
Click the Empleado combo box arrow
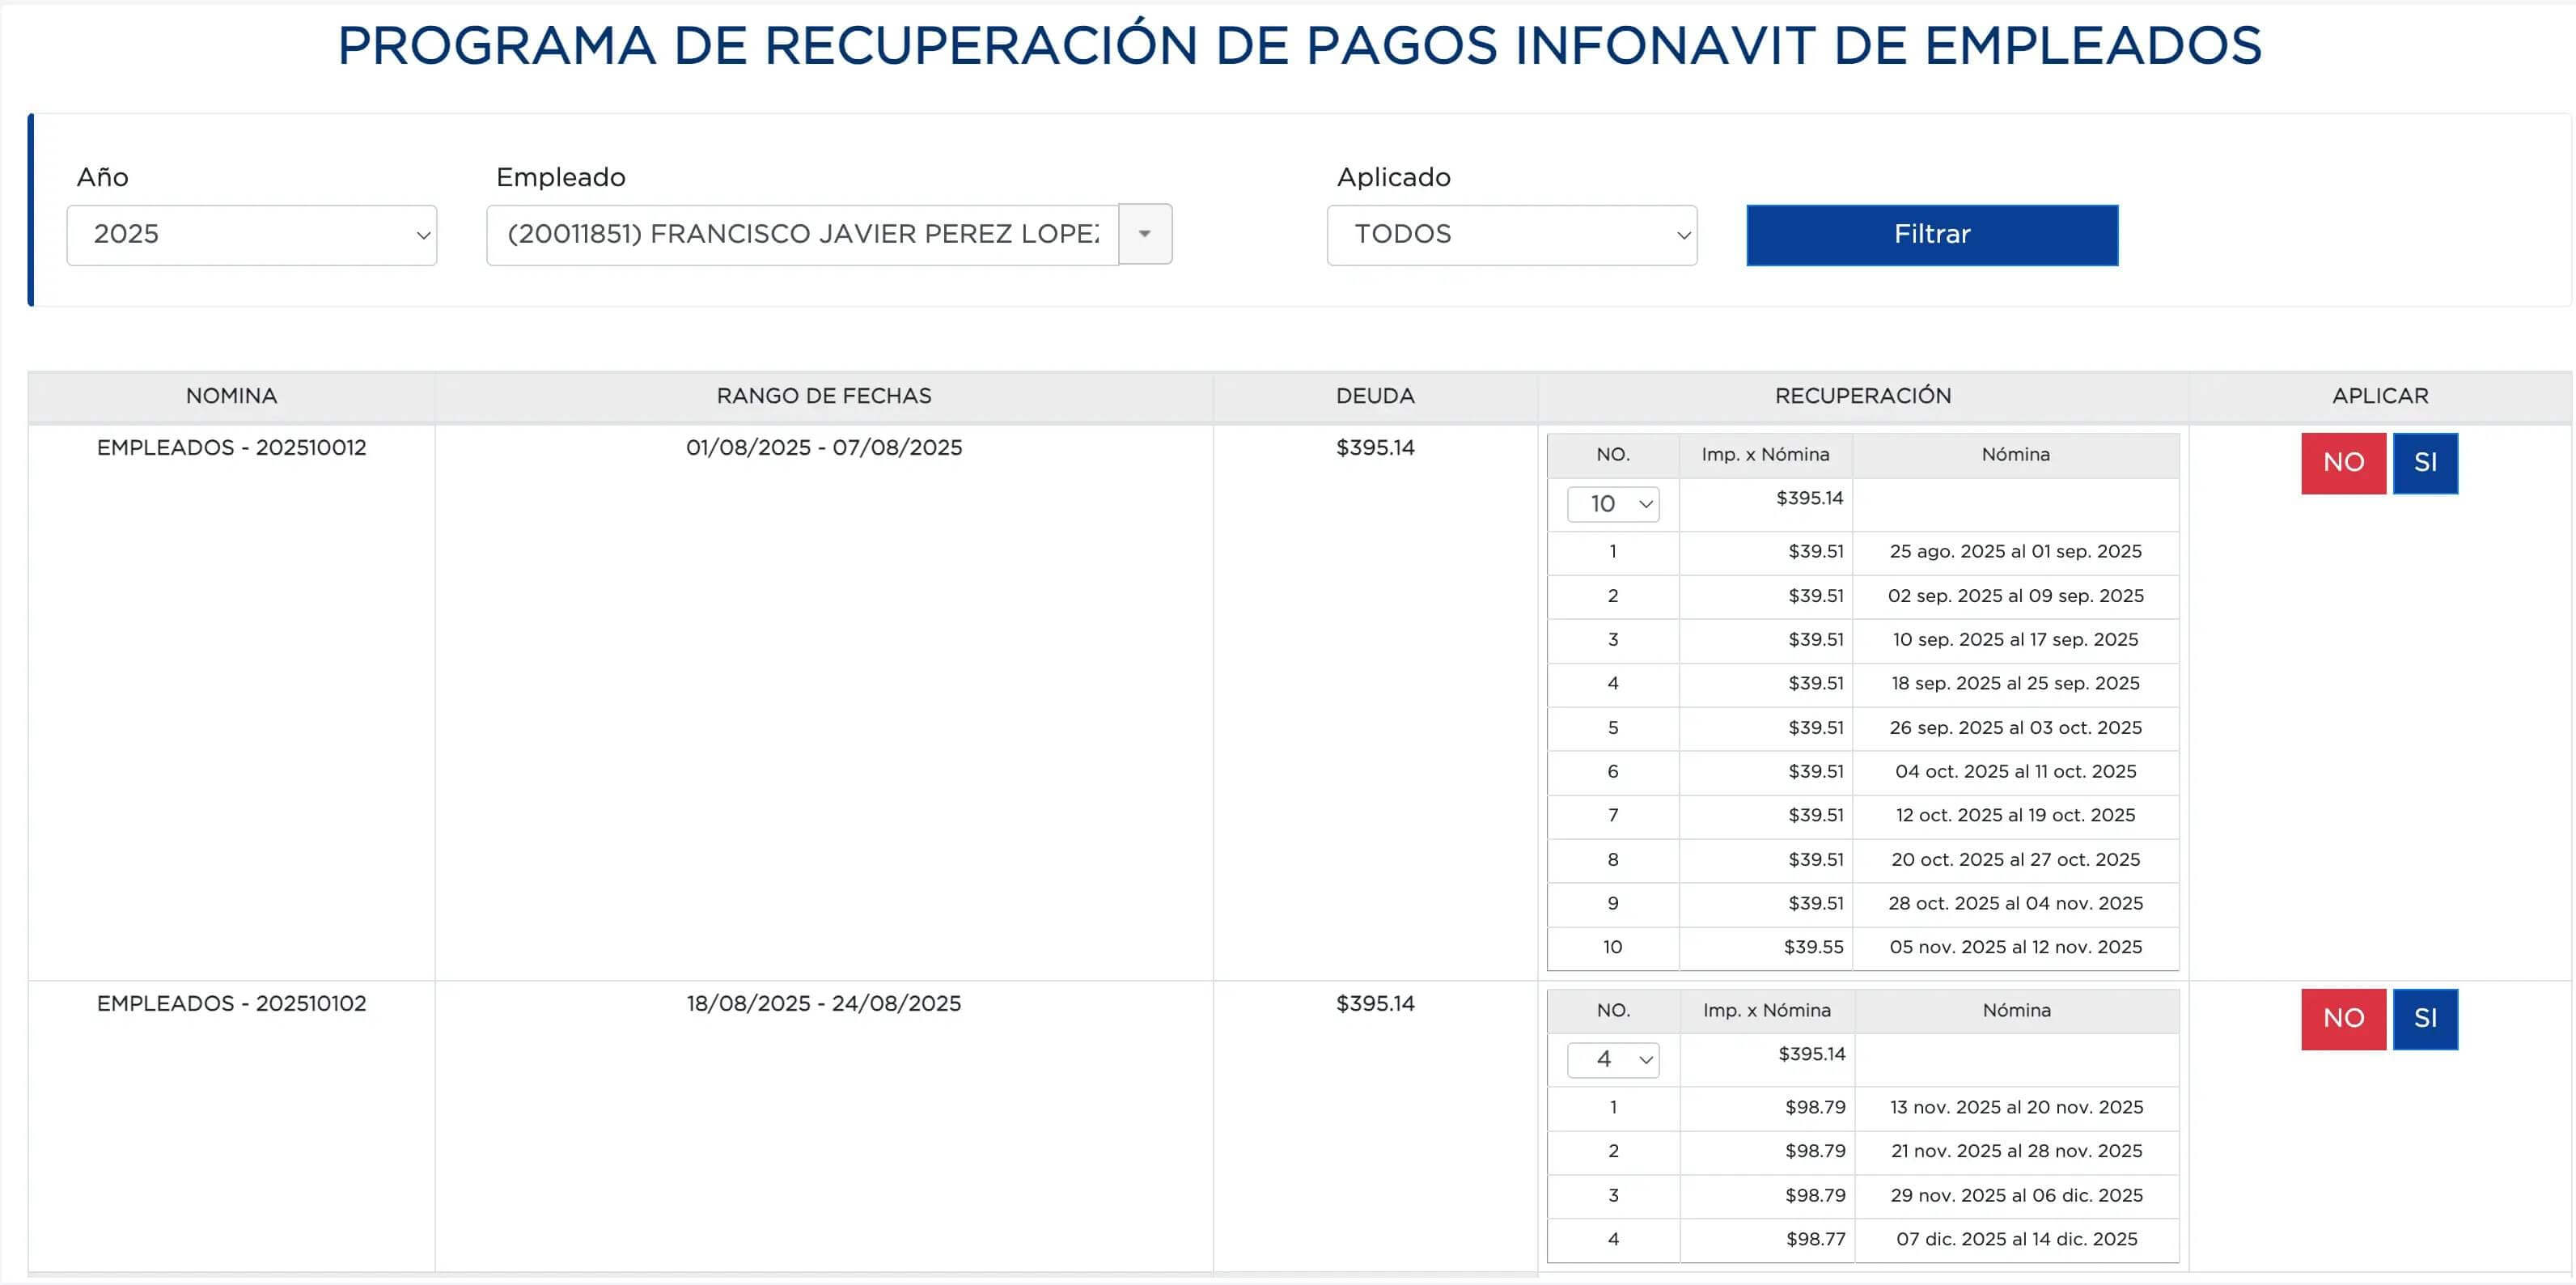pos(1144,234)
